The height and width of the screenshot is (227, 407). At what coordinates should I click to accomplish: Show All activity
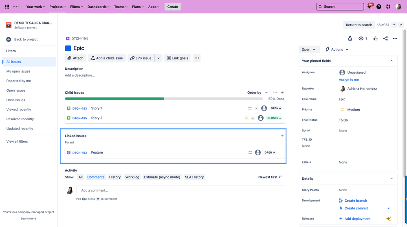pos(81,177)
